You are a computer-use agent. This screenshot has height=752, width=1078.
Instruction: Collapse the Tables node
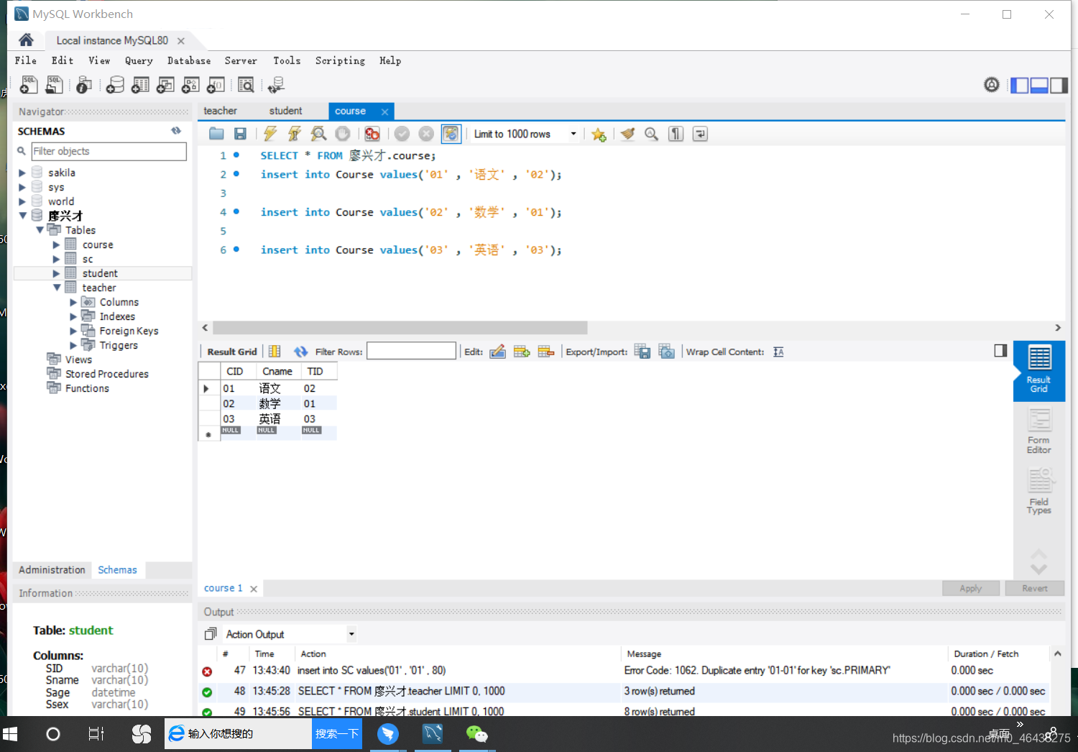(x=40, y=230)
